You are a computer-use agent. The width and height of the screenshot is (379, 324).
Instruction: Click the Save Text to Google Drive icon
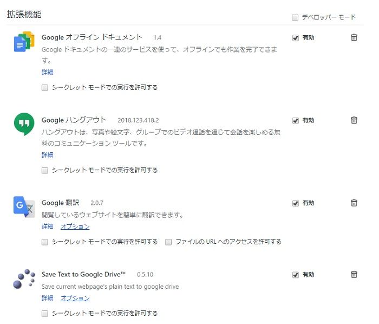pyautogui.click(x=24, y=278)
